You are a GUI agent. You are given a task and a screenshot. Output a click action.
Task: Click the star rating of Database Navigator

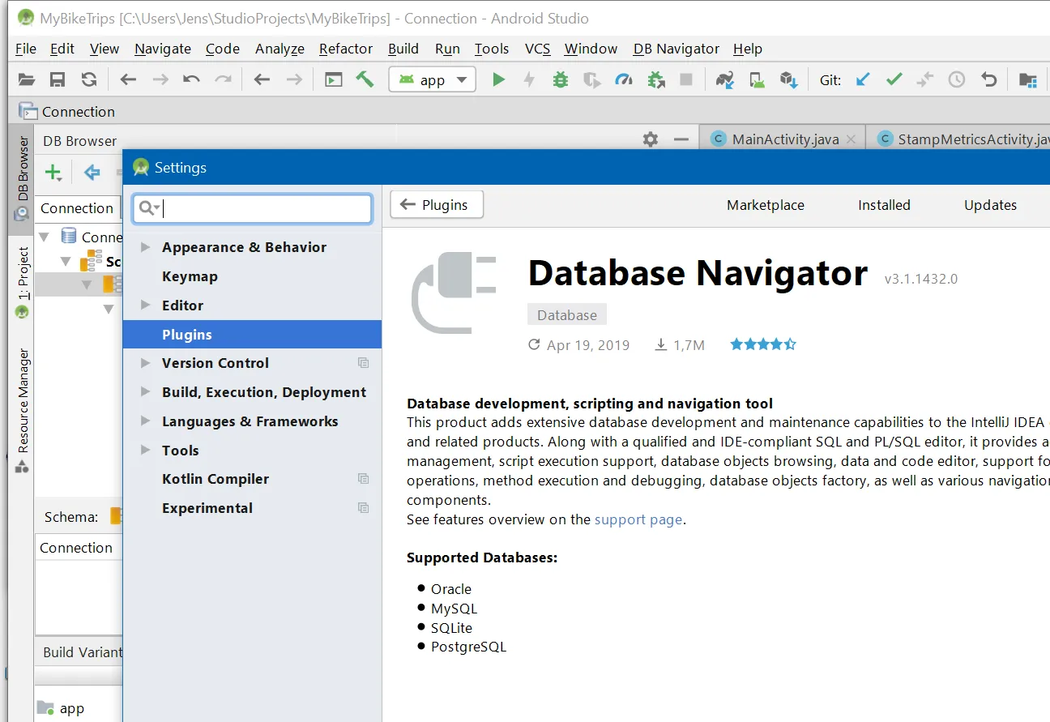pyautogui.click(x=763, y=344)
